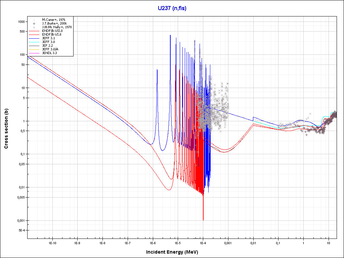Select the 5E-4 tick label on y-axis

[x=21, y=230]
